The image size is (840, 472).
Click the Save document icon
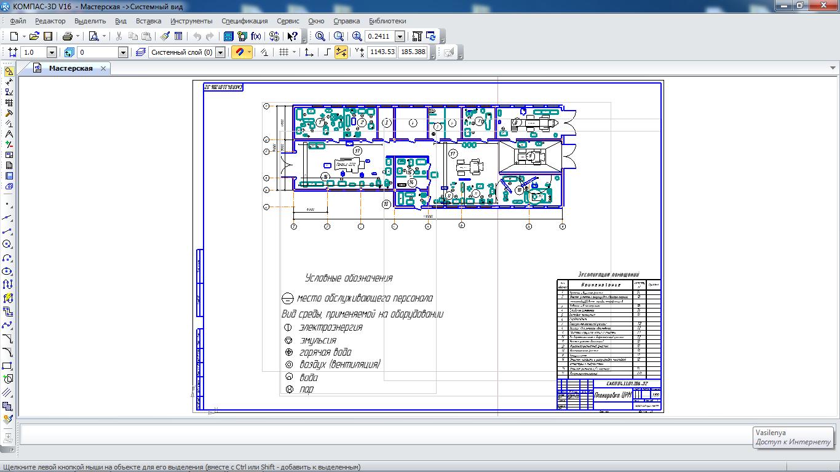pyautogui.click(x=48, y=37)
